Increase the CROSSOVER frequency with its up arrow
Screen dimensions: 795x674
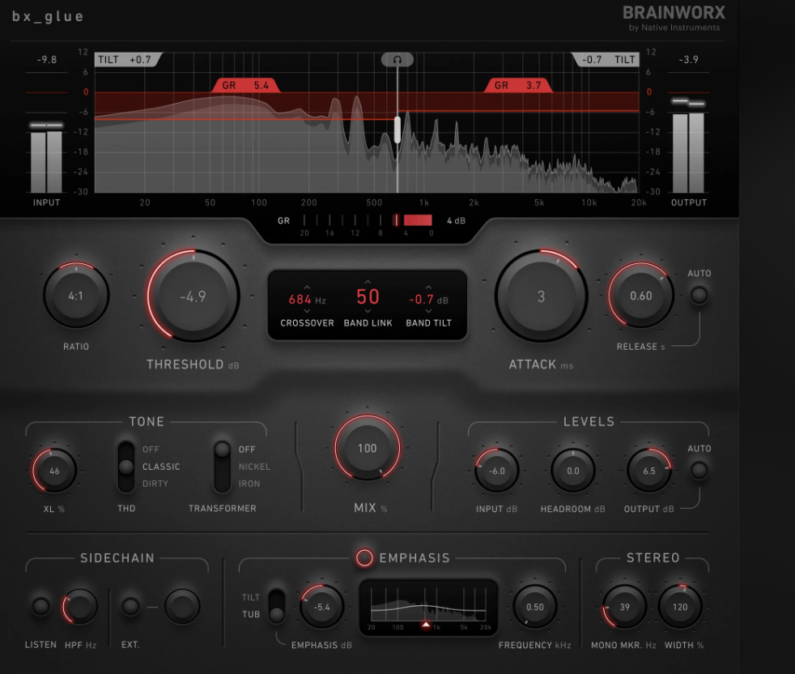pyautogui.click(x=306, y=285)
